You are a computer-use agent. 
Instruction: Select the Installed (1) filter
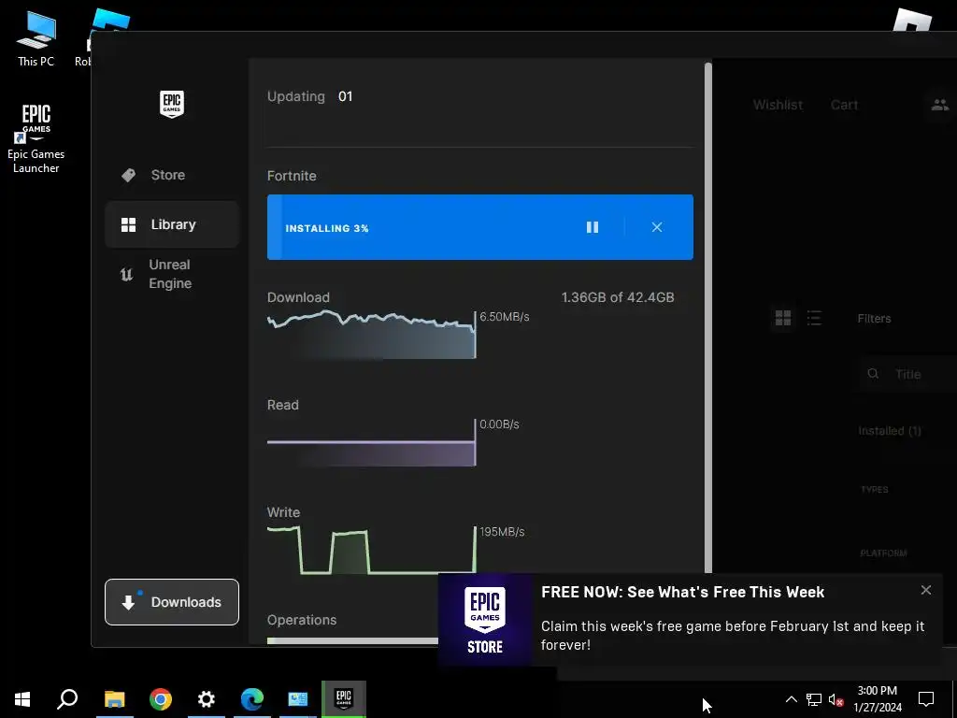coord(890,431)
